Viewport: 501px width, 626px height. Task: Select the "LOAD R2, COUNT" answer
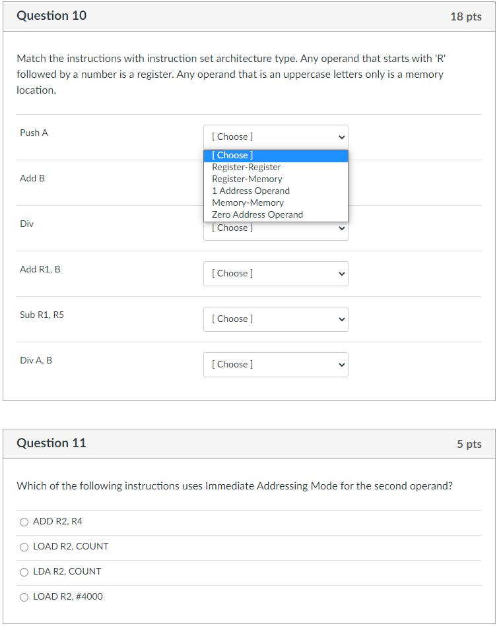(x=24, y=546)
